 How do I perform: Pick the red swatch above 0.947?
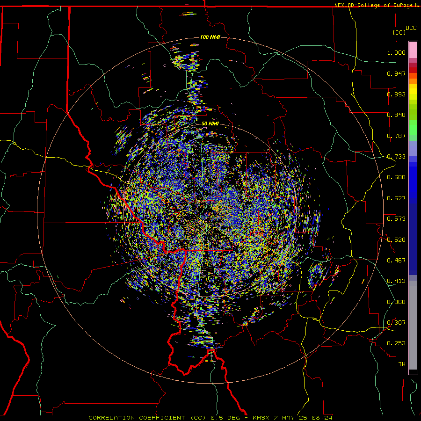pyautogui.click(x=413, y=70)
